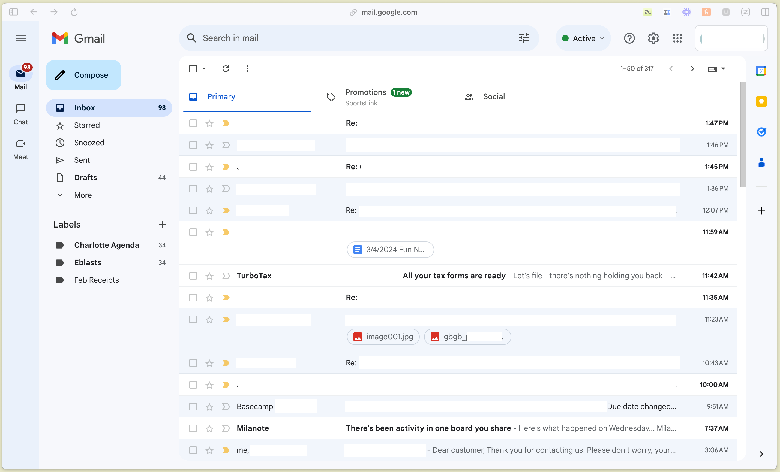
Task: Open the Eblasts label
Action: [109, 263]
